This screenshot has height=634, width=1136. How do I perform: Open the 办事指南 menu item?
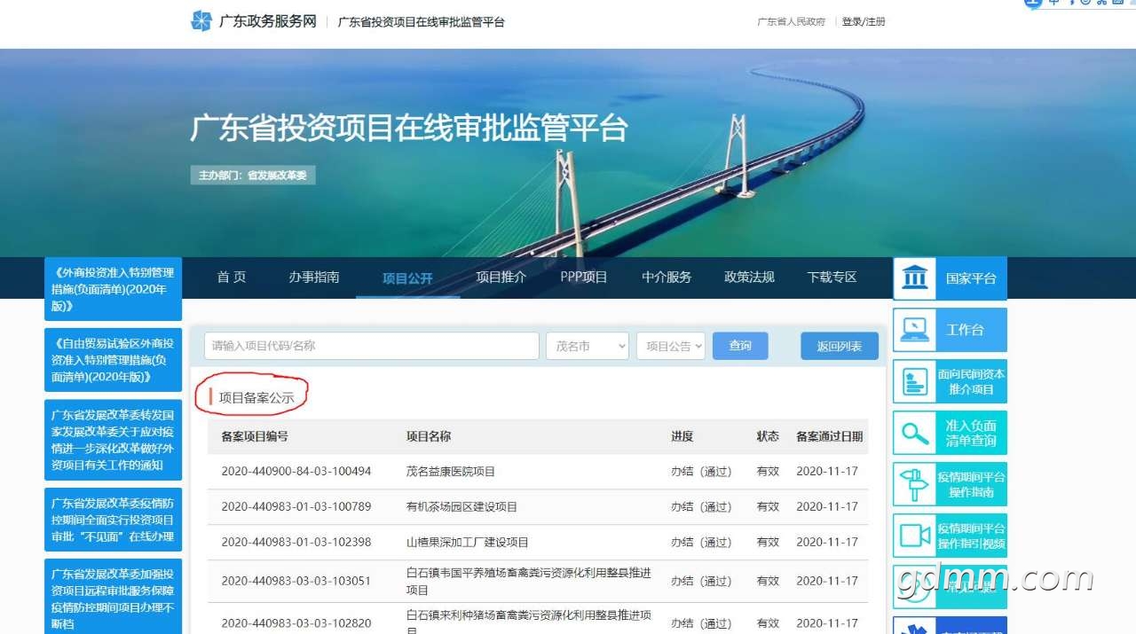click(x=313, y=277)
